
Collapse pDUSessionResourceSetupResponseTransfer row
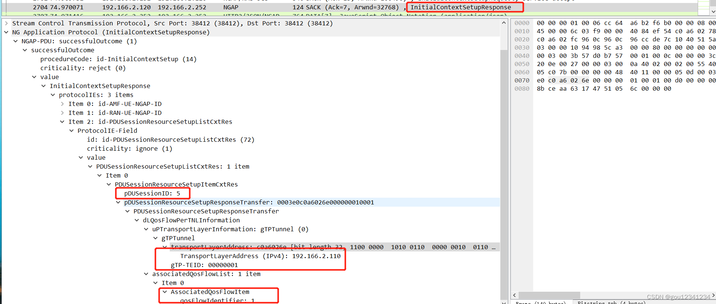coord(118,202)
